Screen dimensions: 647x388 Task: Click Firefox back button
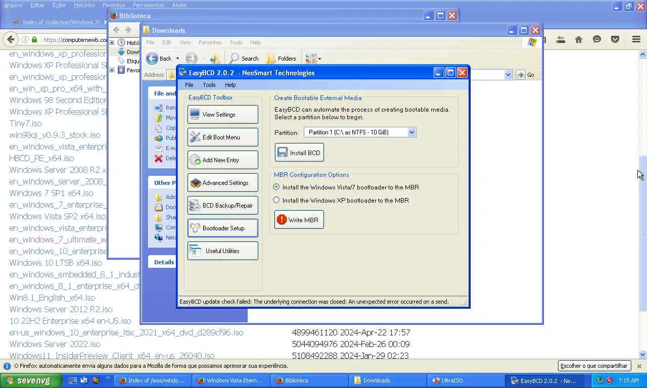click(x=10, y=39)
